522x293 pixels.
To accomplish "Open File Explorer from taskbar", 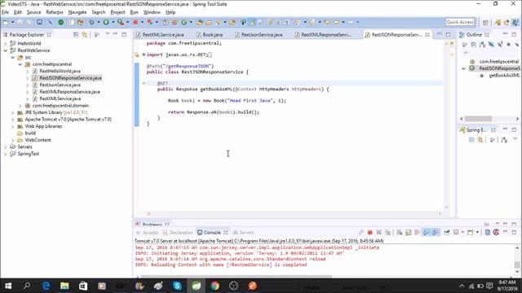I will pos(64,286).
